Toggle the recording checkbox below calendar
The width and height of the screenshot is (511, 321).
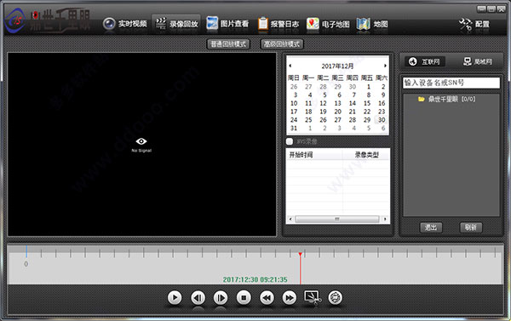click(290, 141)
